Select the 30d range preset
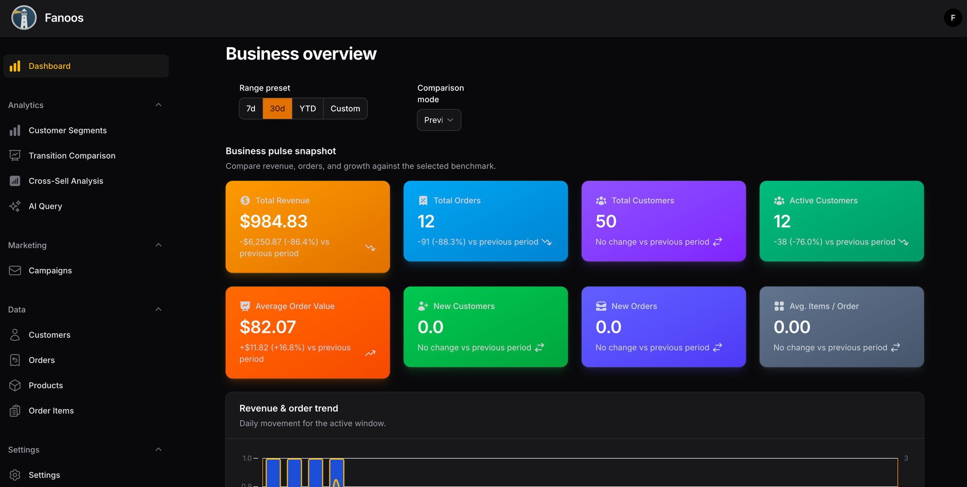The height and width of the screenshot is (487, 967). point(277,108)
